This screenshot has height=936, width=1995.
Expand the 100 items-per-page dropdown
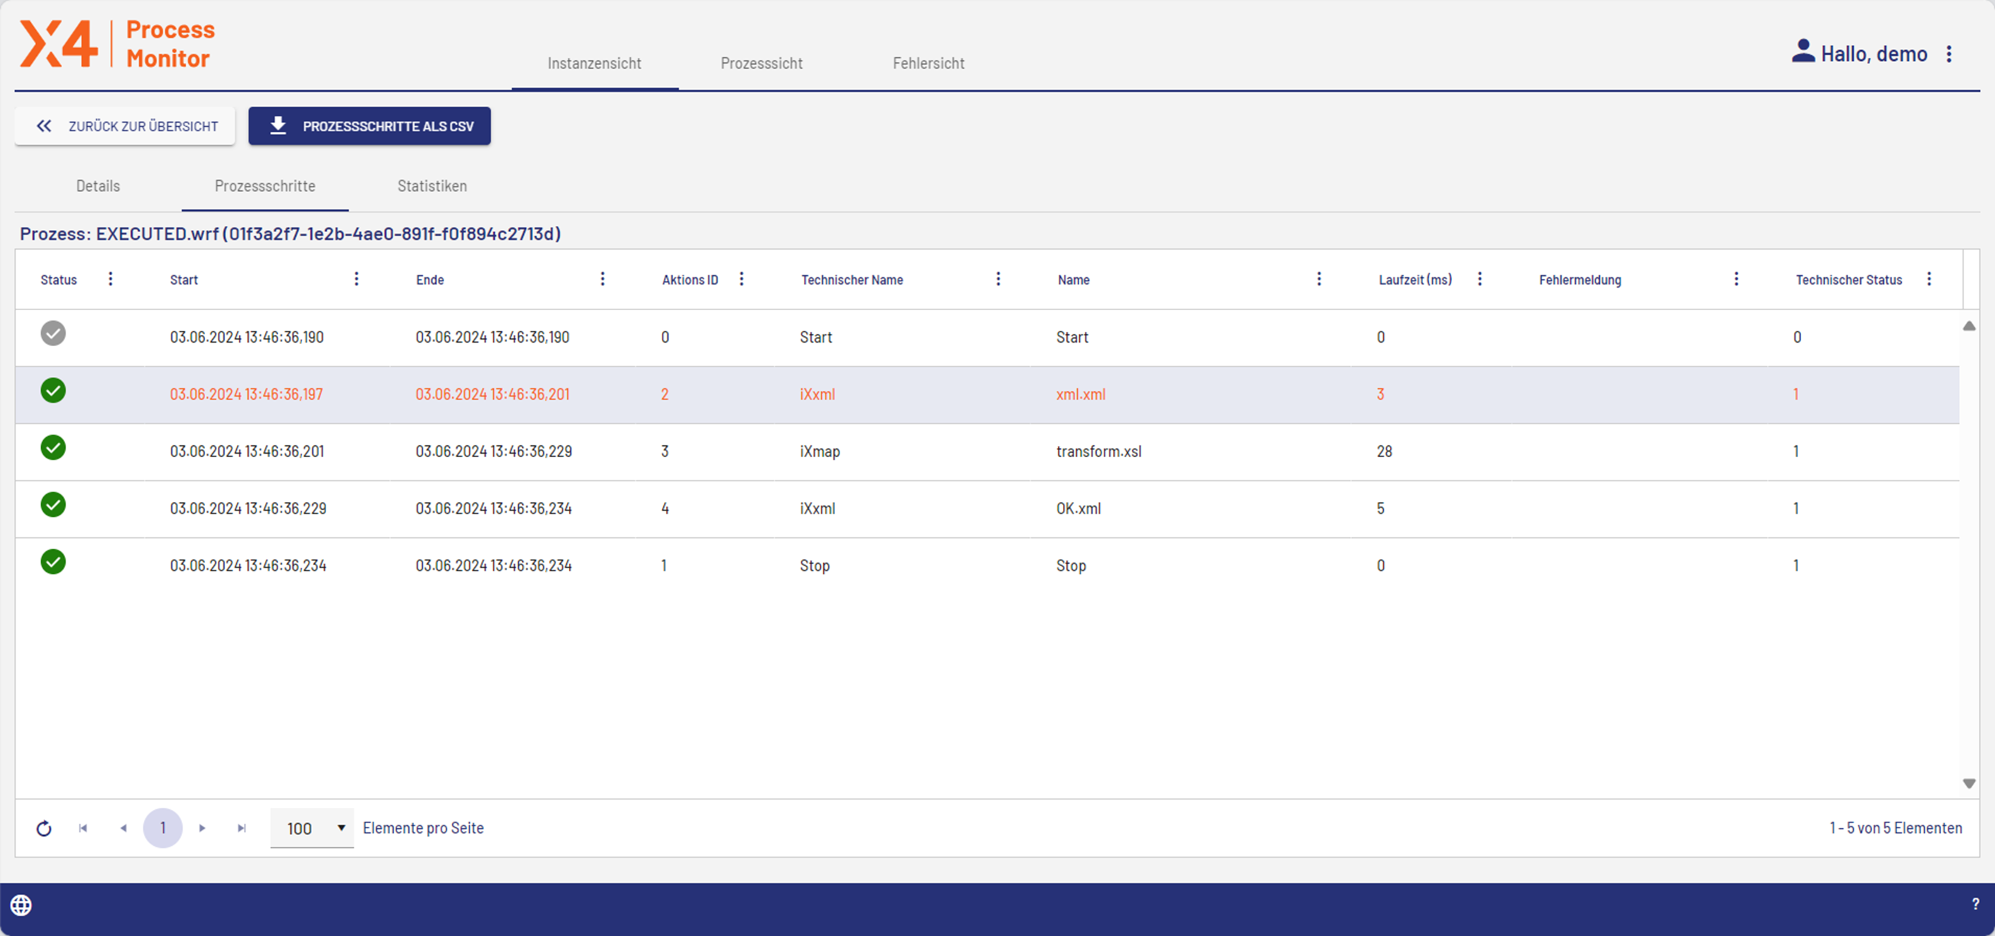(312, 828)
